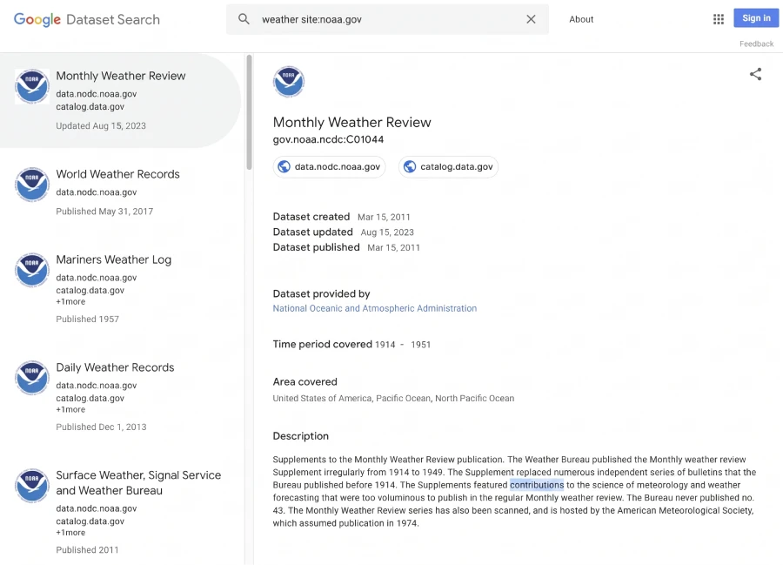The width and height of the screenshot is (783, 565).
Task: Click Dataset published 'Mar 15, 2011' date
Action: point(393,248)
